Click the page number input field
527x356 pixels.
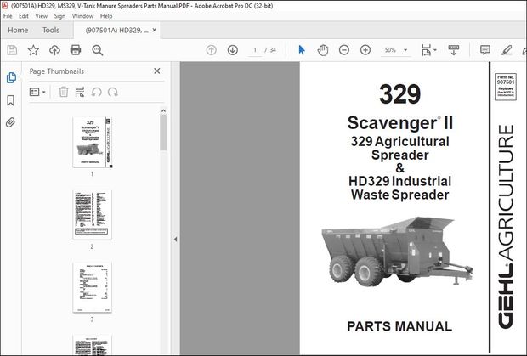pyautogui.click(x=255, y=50)
